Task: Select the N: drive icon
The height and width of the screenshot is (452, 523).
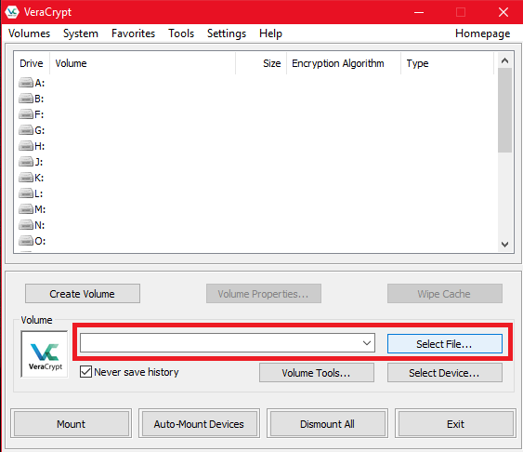Action: (26, 225)
